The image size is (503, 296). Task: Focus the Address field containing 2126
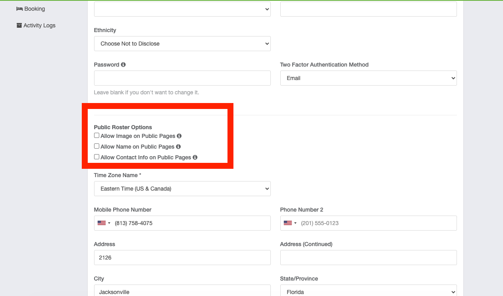182,258
